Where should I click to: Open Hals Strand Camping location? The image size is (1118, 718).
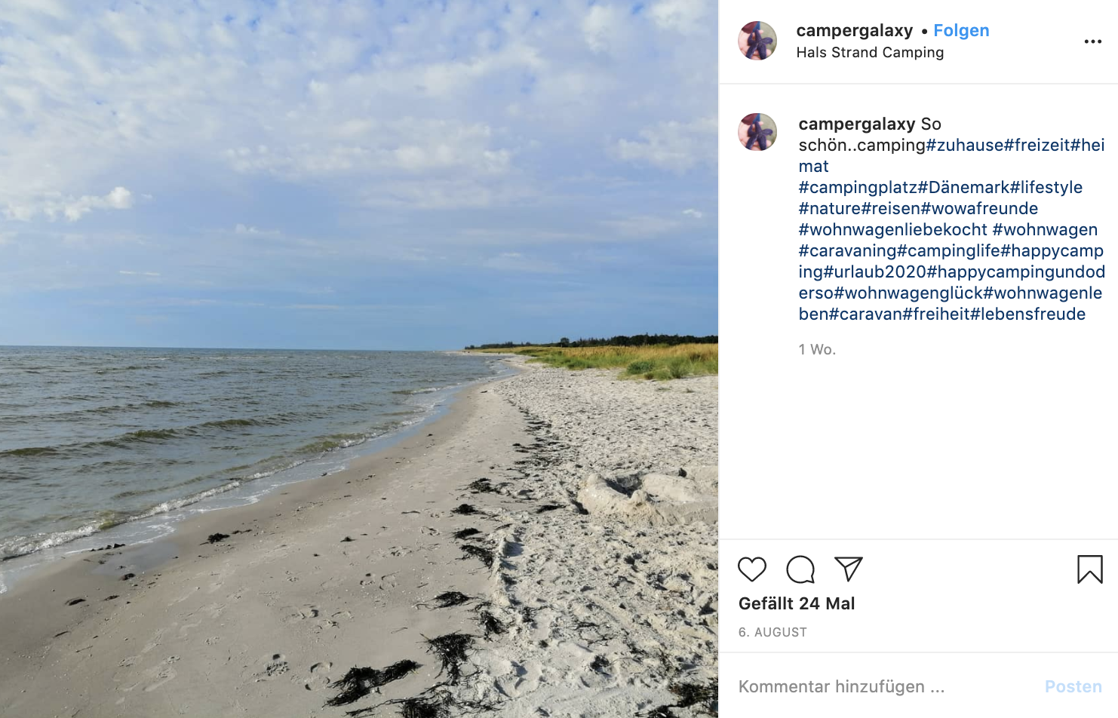tap(870, 52)
